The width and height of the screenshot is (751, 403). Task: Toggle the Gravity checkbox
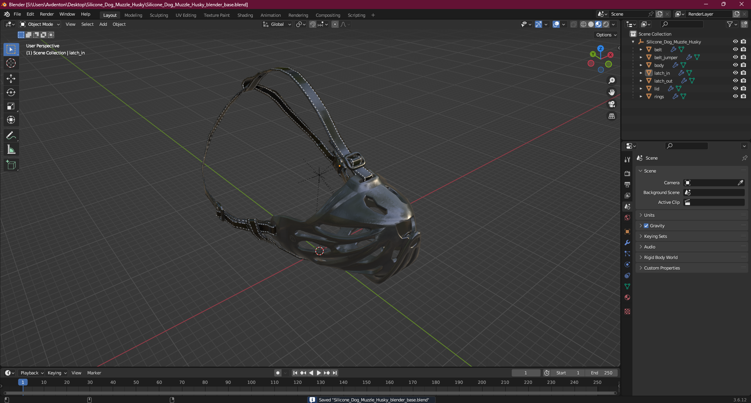tap(646, 226)
